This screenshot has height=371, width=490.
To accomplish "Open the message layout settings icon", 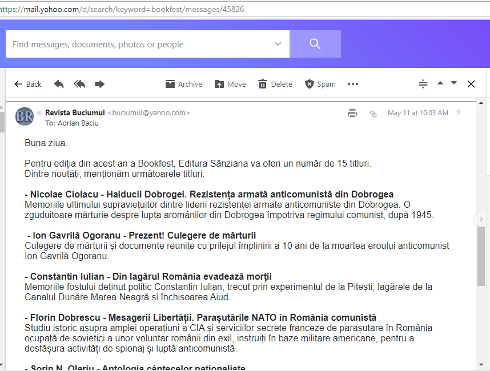I will (423, 84).
